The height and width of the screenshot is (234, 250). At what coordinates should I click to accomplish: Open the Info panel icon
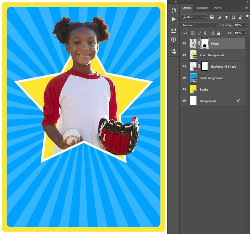click(x=174, y=39)
